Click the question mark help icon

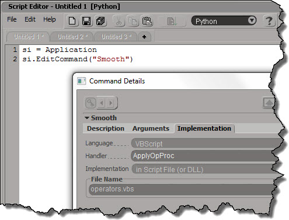click(269, 20)
